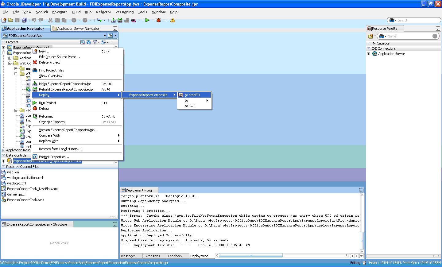Expand the My Catalogs section
The width and height of the screenshot is (442, 267).
point(369,43)
